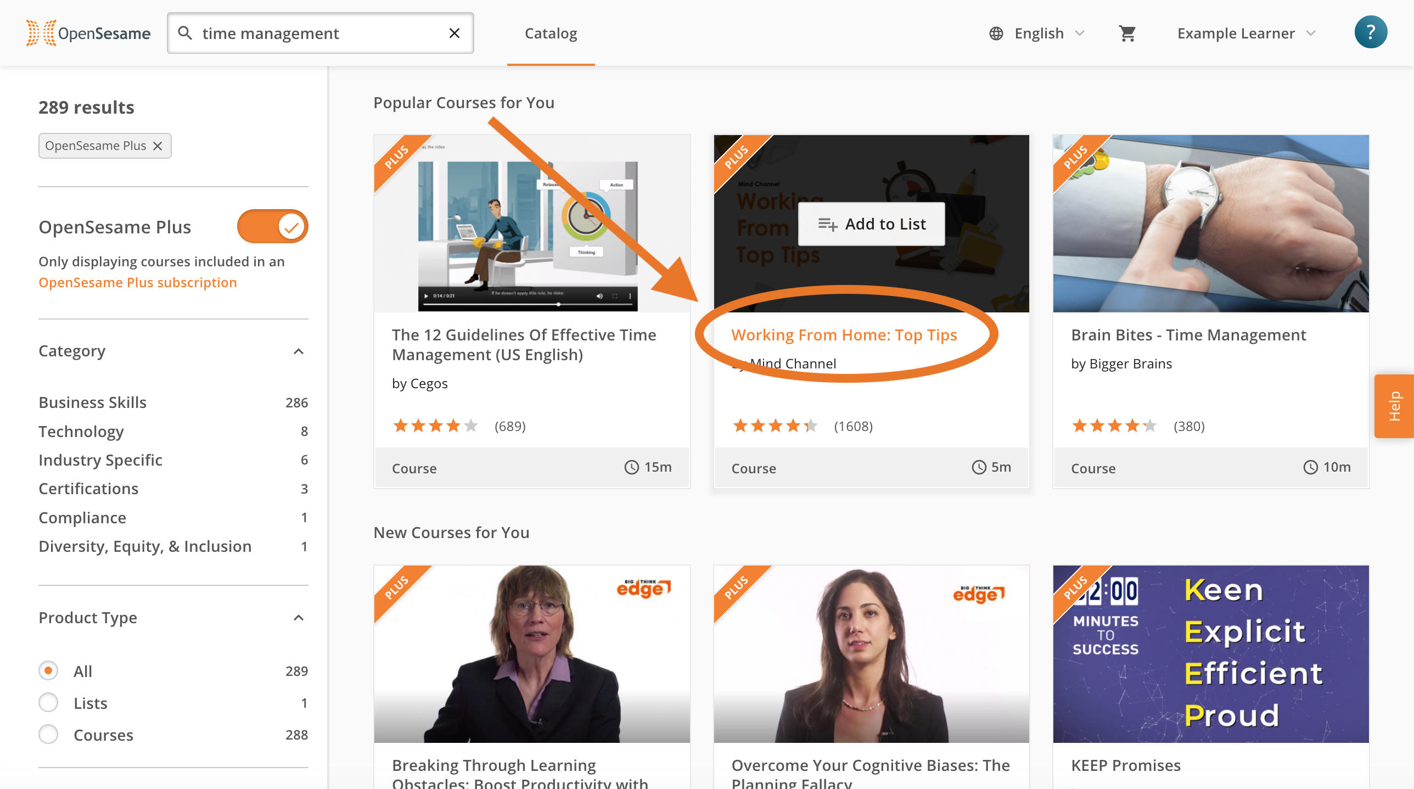The height and width of the screenshot is (789, 1414).
Task: Open Breaking Through Learning Obstacles thumbnail
Action: [x=531, y=653]
